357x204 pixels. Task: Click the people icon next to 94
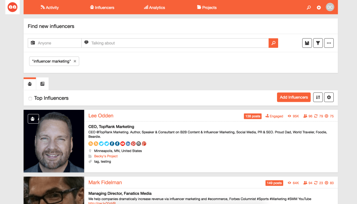pos(305,183)
